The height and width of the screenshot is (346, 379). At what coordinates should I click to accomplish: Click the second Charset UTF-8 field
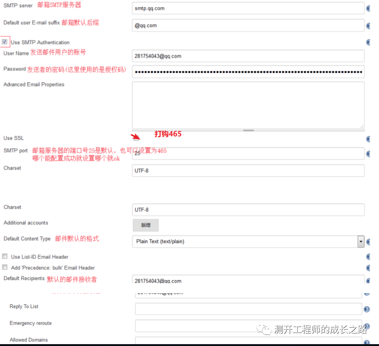[248, 210]
